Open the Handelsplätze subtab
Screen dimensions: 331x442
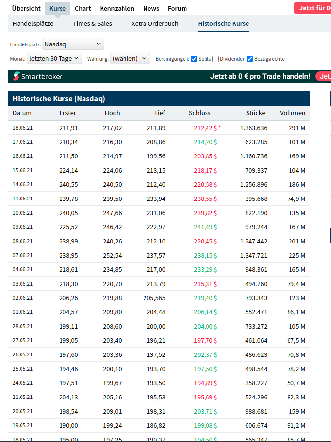point(33,23)
